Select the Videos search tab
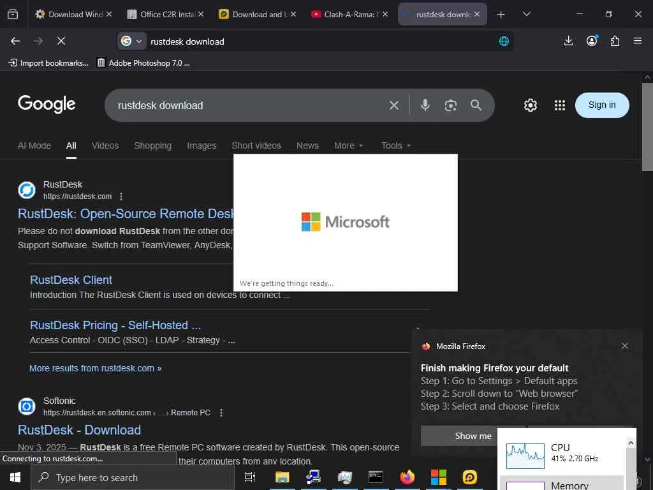This screenshot has width=653, height=490. [105, 145]
